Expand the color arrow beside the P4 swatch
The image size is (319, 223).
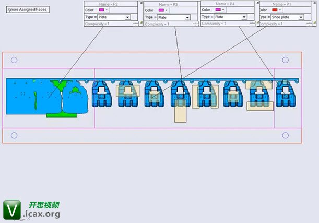[223, 10]
